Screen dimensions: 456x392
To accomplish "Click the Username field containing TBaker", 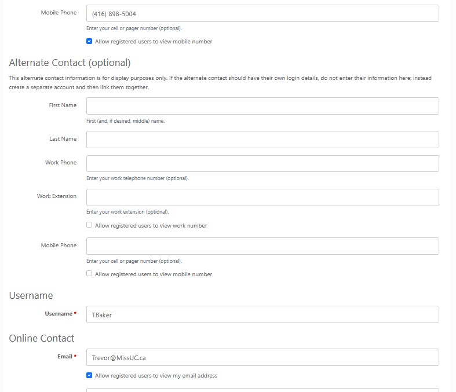I will click(262, 314).
